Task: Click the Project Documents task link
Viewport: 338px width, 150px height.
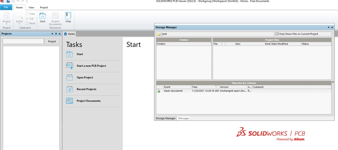Action: (x=89, y=101)
